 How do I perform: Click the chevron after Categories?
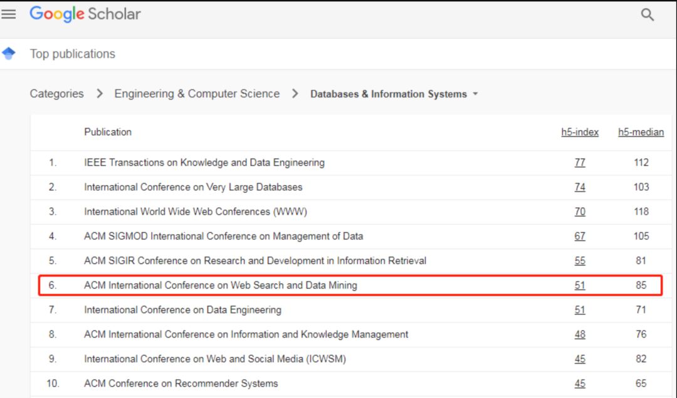coord(99,94)
